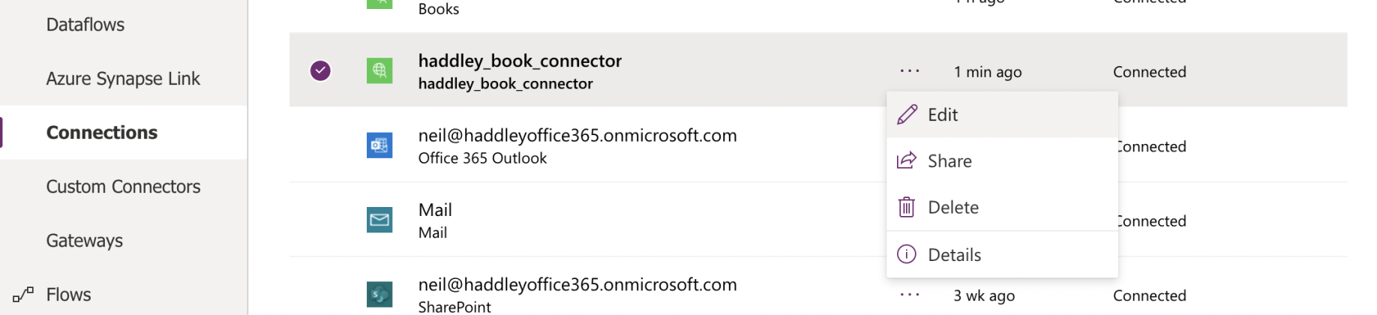Choose Delete from the context menu
1377x315 pixels.
coord(952,208)
